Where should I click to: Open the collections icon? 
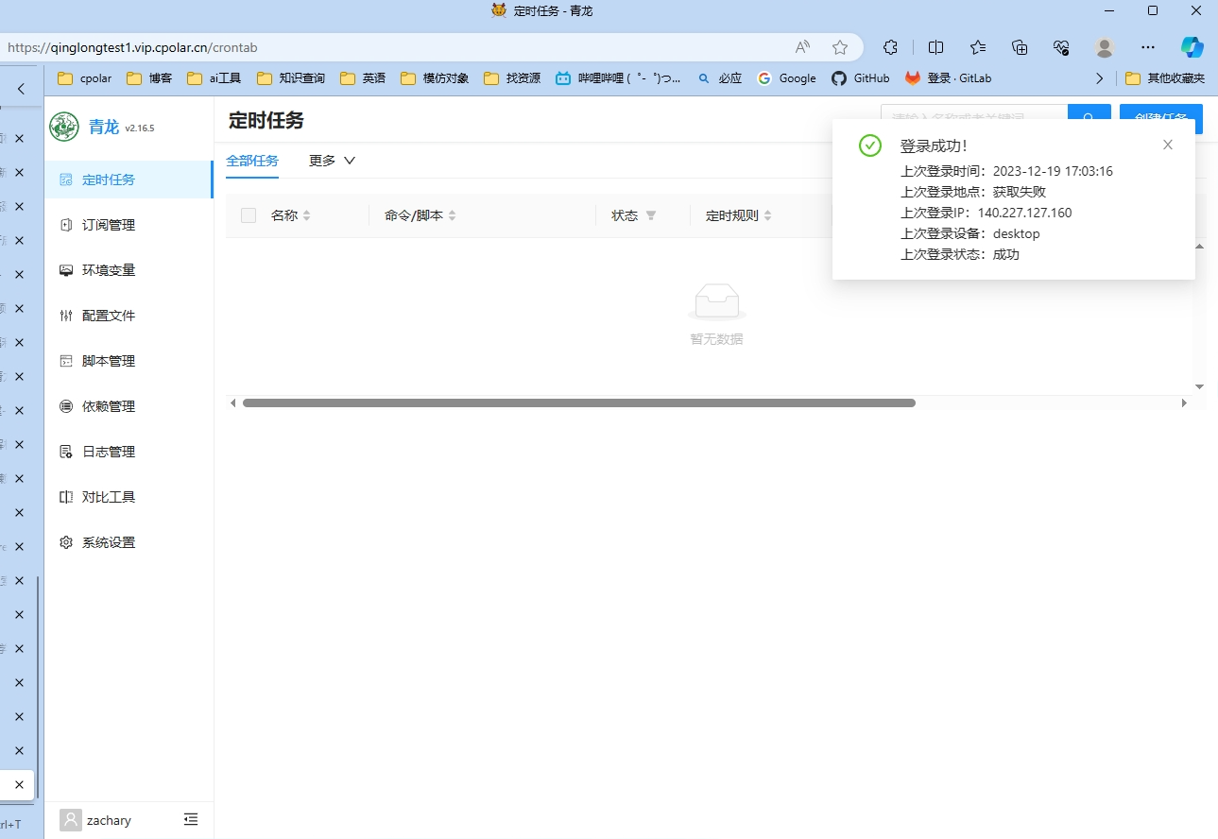(x=1020, y=47)
